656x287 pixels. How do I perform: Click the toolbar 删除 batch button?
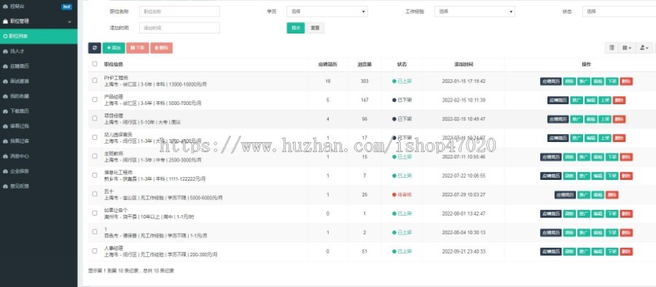click(x=162, y=48)
